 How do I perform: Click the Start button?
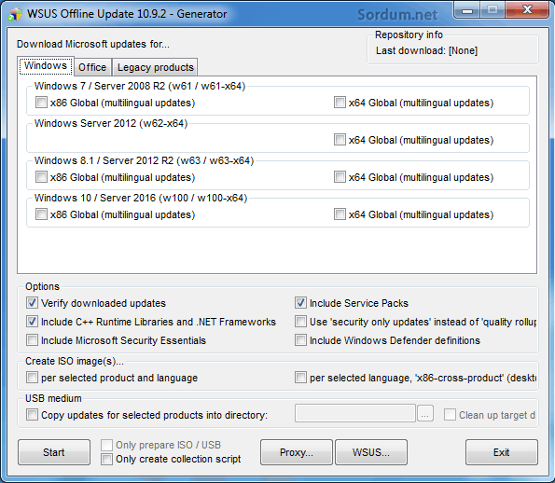click(54, 452)
